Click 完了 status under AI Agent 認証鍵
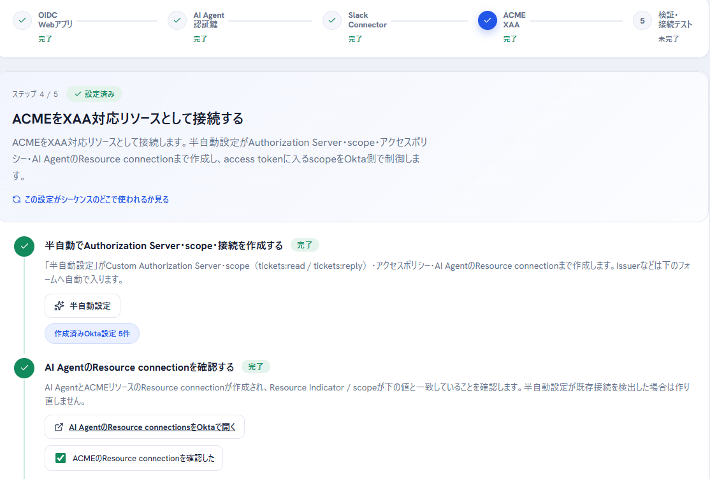710x479 pixels. 200,39
